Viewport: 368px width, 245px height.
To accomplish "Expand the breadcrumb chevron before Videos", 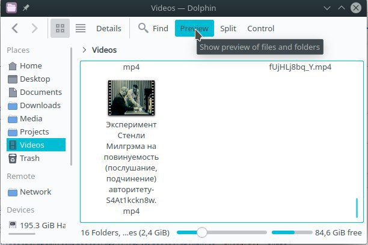I will [84, 50].
